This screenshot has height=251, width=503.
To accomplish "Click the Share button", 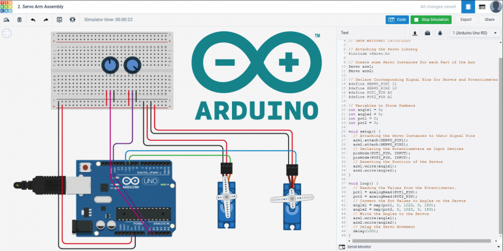I will (x=489, y=20).
